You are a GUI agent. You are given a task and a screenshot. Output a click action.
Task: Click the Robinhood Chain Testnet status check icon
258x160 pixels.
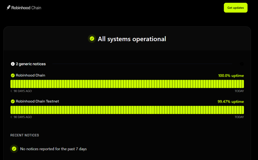[x=13, y=101]
